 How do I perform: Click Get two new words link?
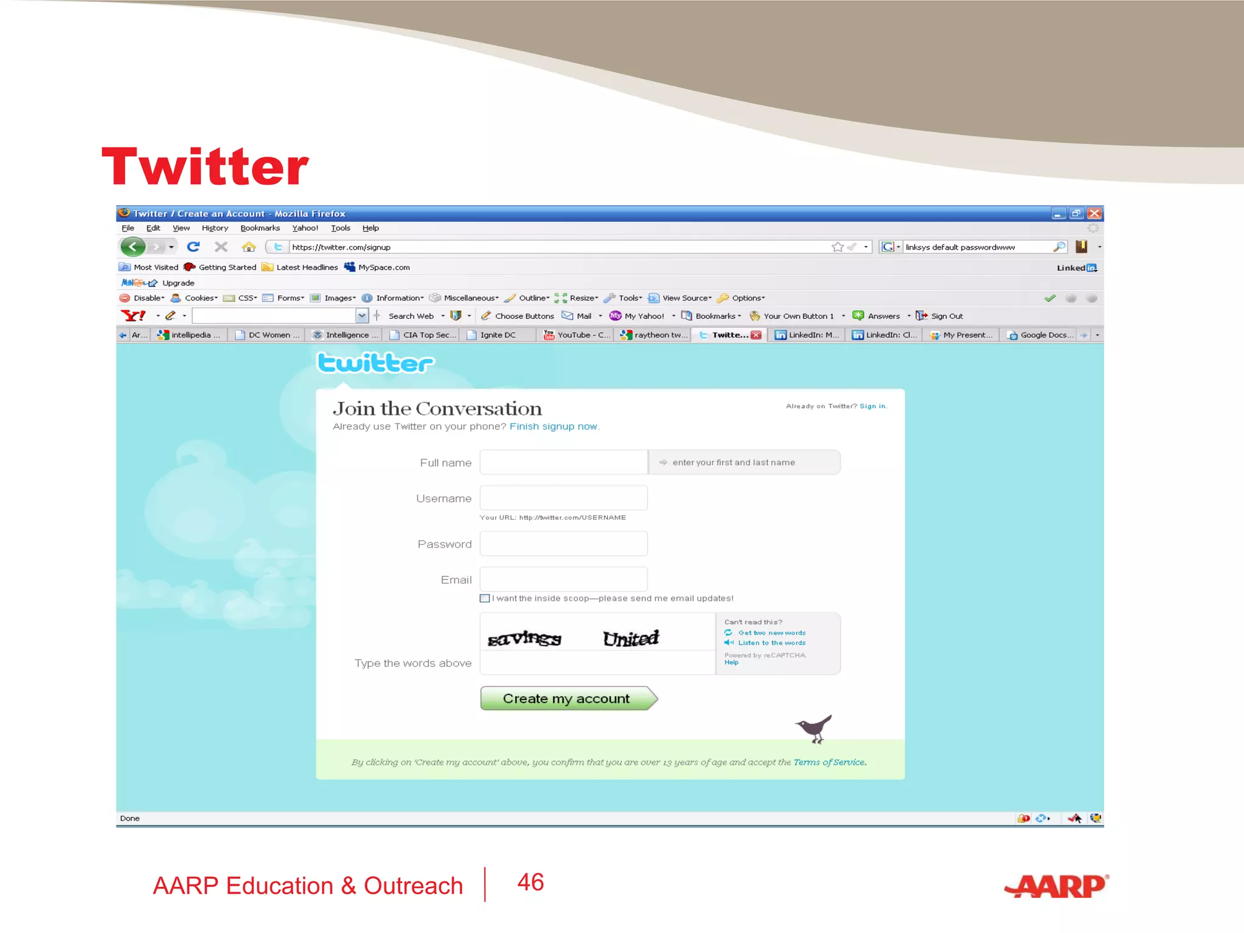click(771, 632)
